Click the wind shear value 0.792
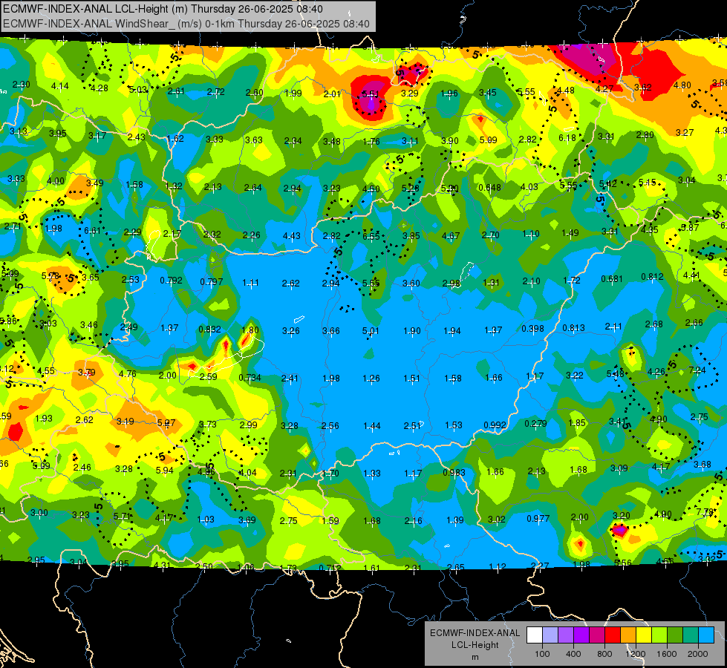The height and width of the screenshot is (668, 727). click(x=171, y=281)
